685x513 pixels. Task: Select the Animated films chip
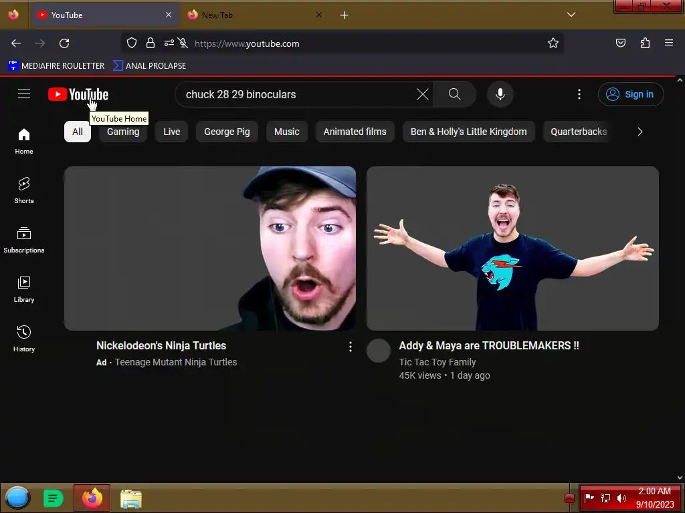pos(355,132)
